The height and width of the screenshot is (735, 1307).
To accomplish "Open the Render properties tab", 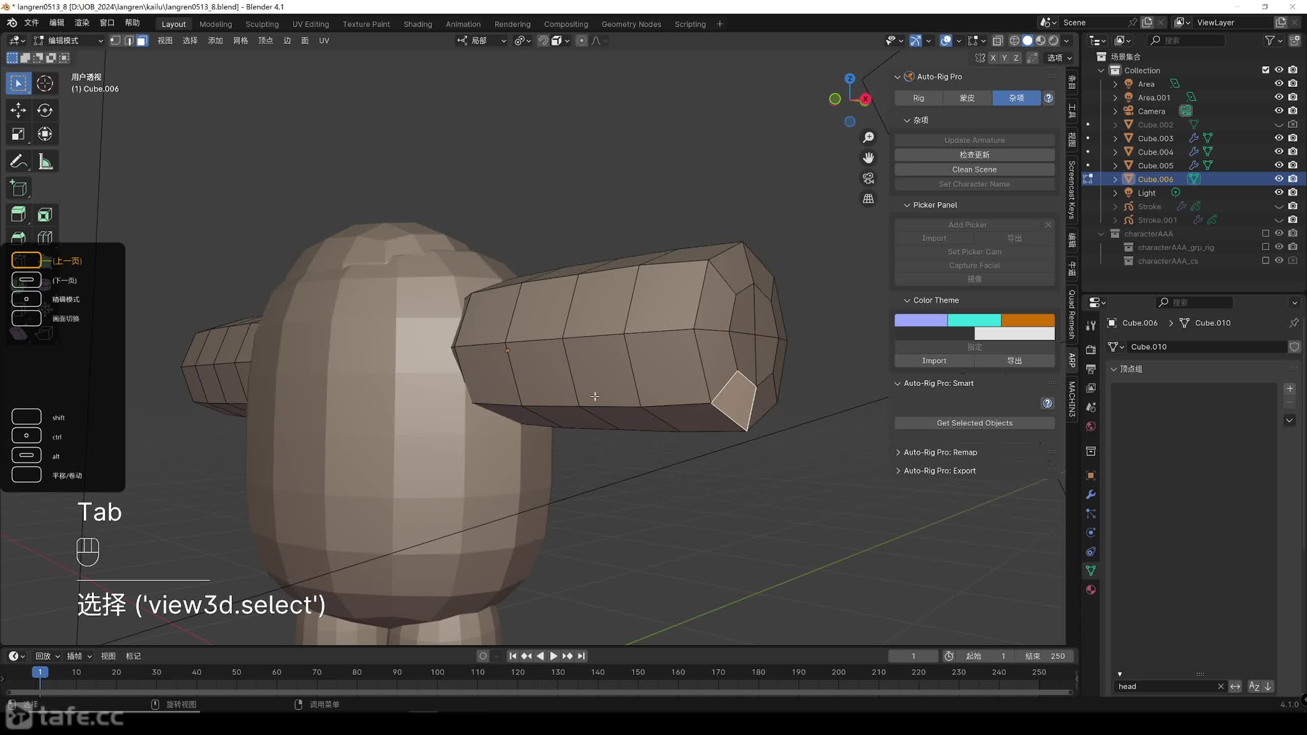I will pyautogui.click(x=1091, y=350).
